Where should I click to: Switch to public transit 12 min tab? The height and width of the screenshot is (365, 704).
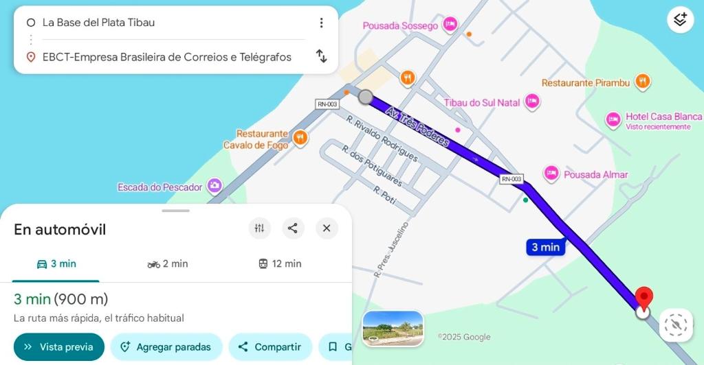coord(280,264)
